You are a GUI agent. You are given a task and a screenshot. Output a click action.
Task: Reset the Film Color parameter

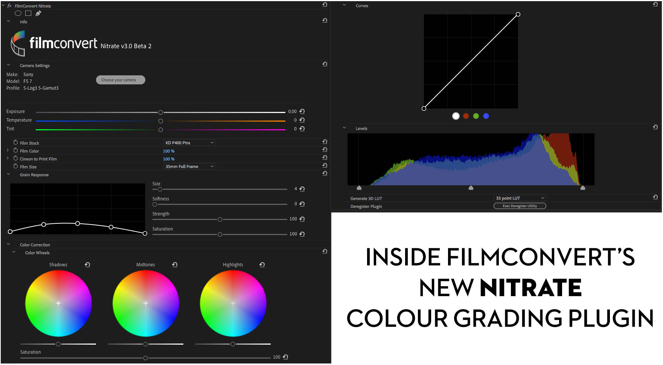(325, 150)
